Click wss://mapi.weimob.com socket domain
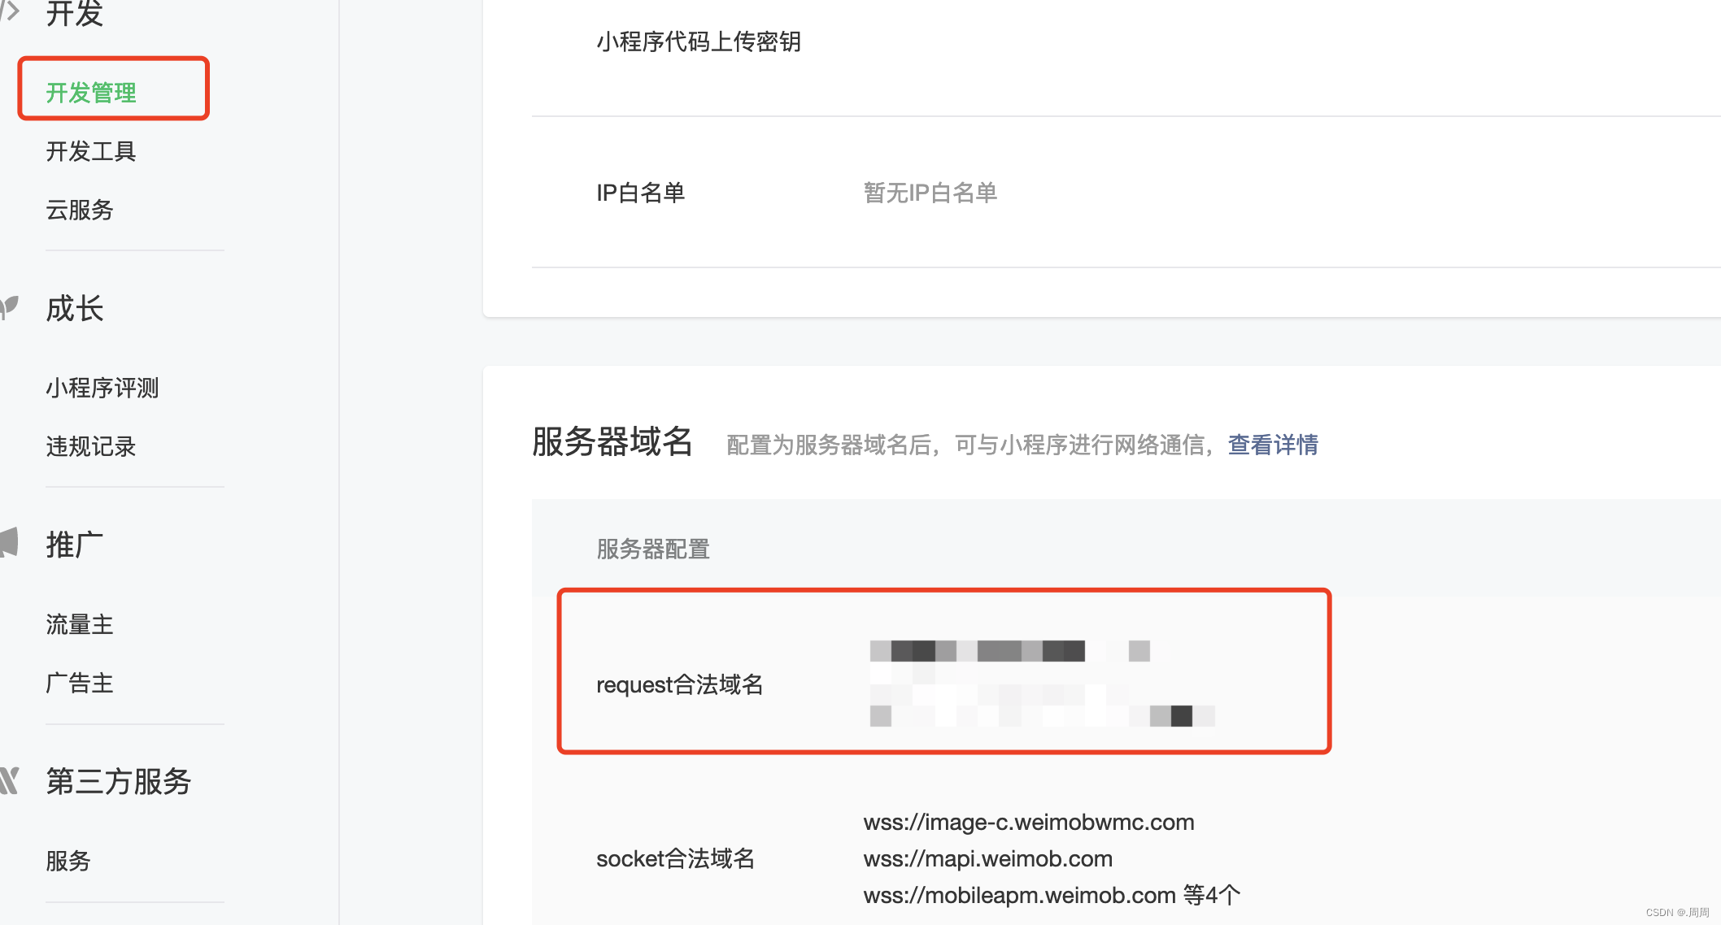Viewport: 1721px width, 925px height. click(x=987, y=858)
